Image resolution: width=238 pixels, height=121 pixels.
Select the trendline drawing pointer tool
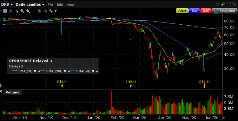17,11
